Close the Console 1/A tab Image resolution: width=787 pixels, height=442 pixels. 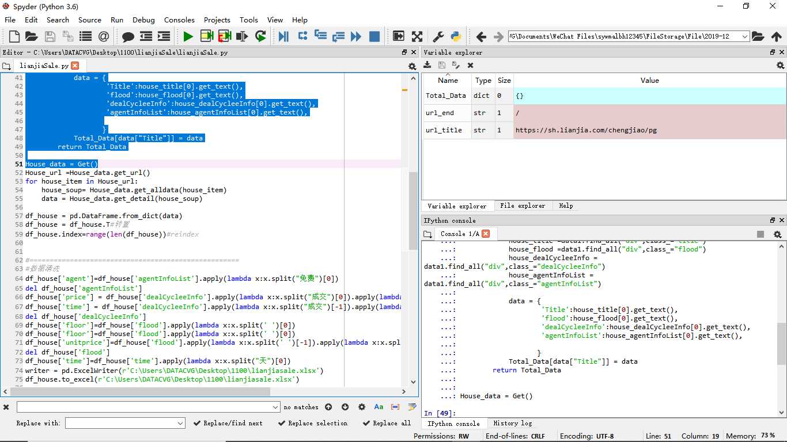[x=486, y=234]
